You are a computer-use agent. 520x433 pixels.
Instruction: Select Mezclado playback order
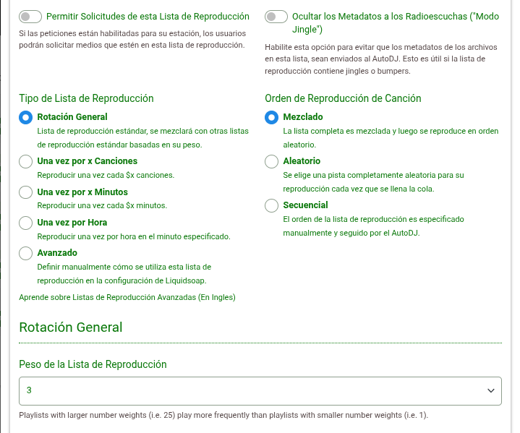click(272, 117)
